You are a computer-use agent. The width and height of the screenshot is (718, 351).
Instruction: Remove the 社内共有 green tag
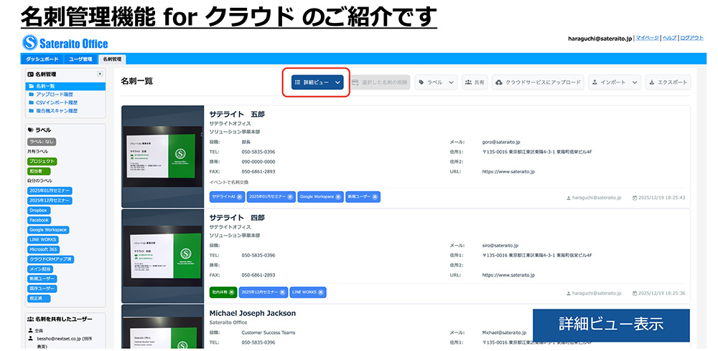(x=233, y=292)
